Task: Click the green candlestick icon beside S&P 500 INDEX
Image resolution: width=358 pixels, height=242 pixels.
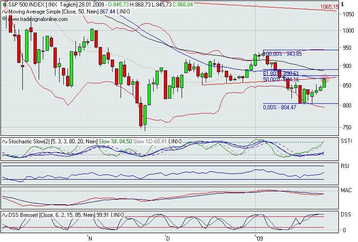Action: (5, 4)
